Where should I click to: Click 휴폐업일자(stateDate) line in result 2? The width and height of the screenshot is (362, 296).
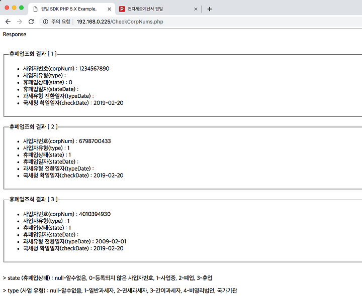51,162
